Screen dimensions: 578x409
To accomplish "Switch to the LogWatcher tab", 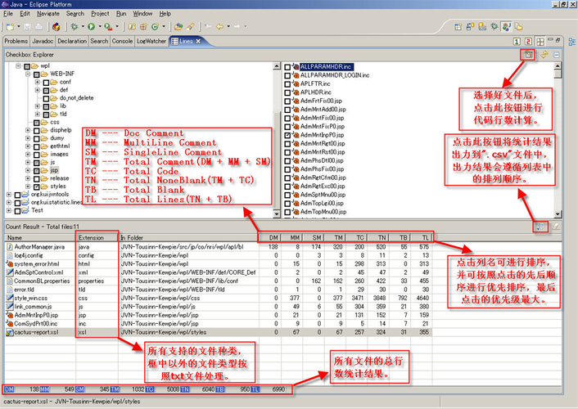I will (151, 41).
